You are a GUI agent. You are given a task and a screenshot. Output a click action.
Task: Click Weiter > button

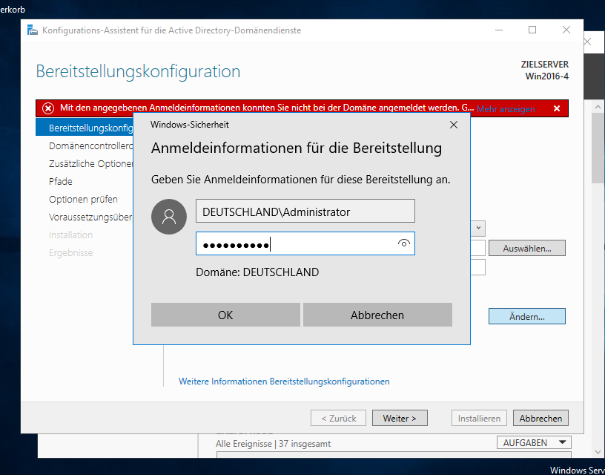click(400, 418)
